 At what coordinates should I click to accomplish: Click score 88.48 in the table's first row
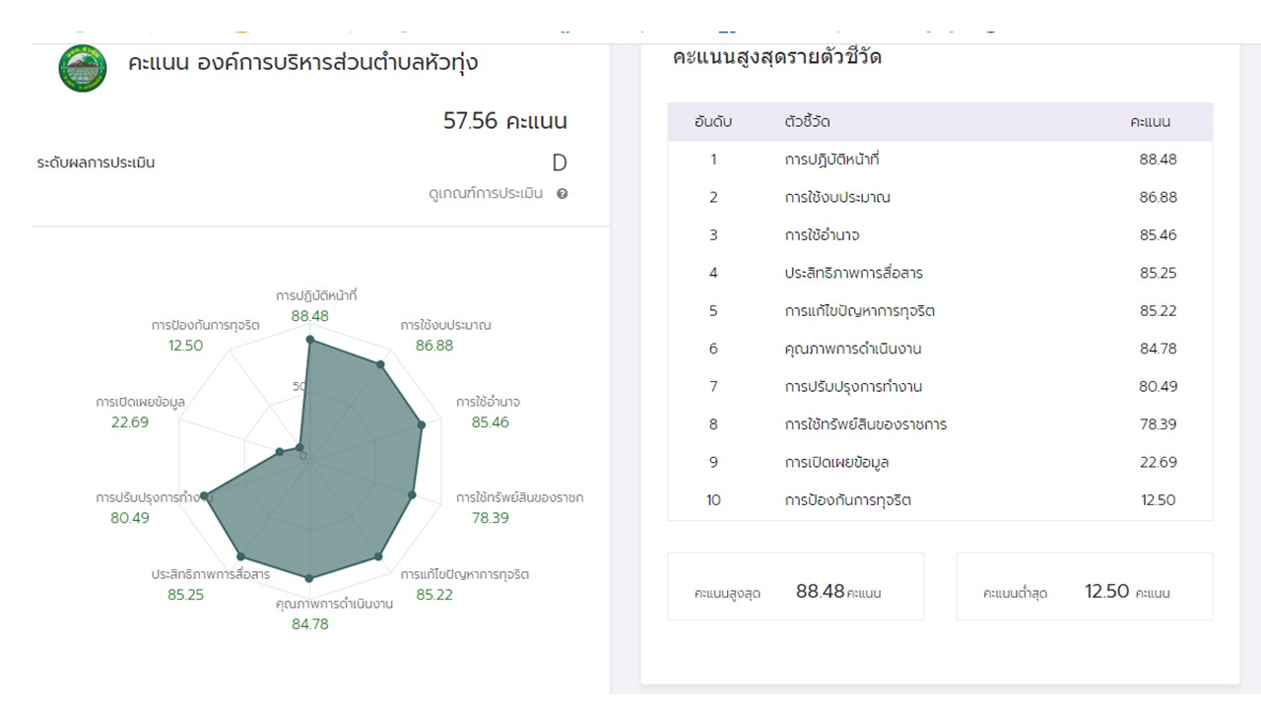click(1158, 160)
